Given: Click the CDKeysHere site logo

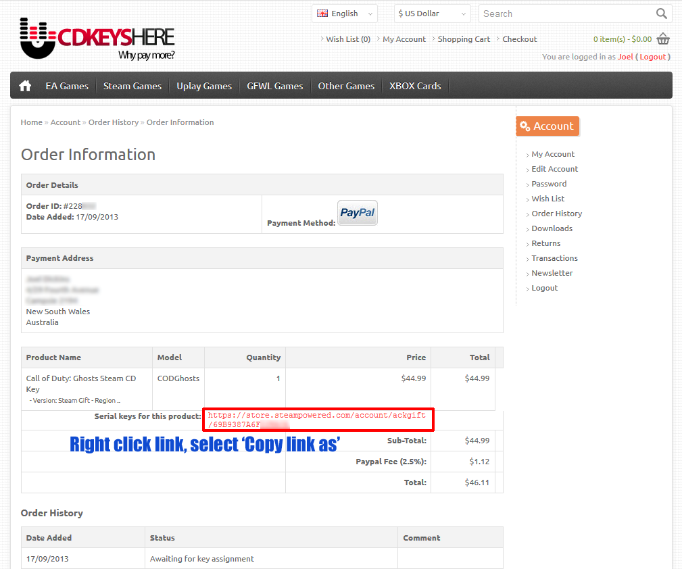Looking at the screenshot, I should pyautogui.click(x=97, y=39).
